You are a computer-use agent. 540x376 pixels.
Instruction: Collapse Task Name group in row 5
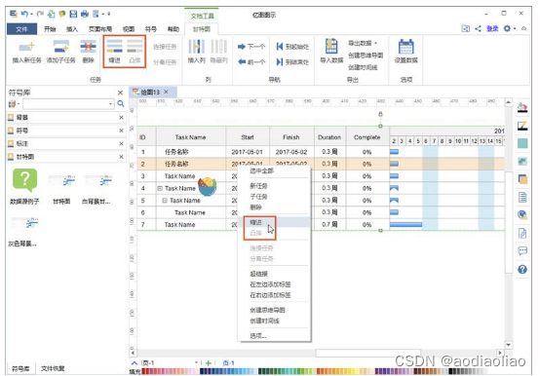[165, 201]
